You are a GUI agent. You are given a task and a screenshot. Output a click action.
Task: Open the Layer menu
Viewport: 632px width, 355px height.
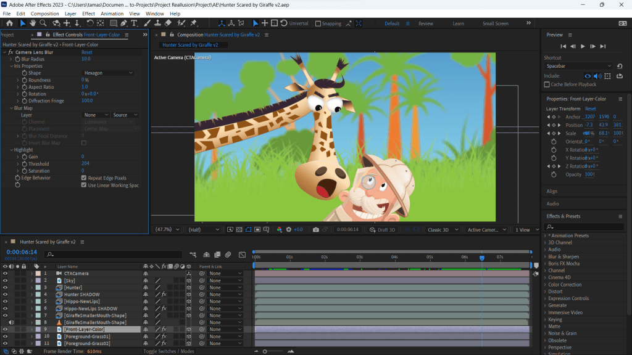pos(70,14)
